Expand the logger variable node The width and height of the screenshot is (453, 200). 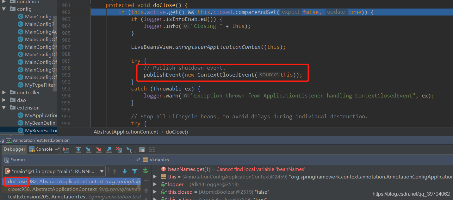point(155,184)
